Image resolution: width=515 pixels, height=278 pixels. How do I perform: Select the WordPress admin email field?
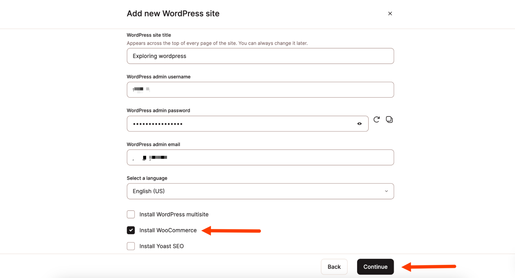(260, 157)
